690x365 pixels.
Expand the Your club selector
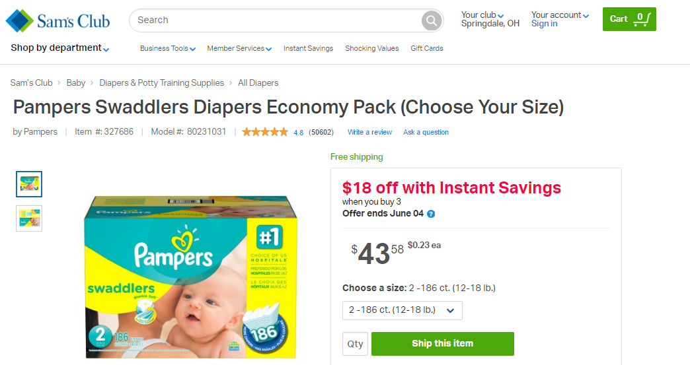pyautogui.click(x=482, y=15)
